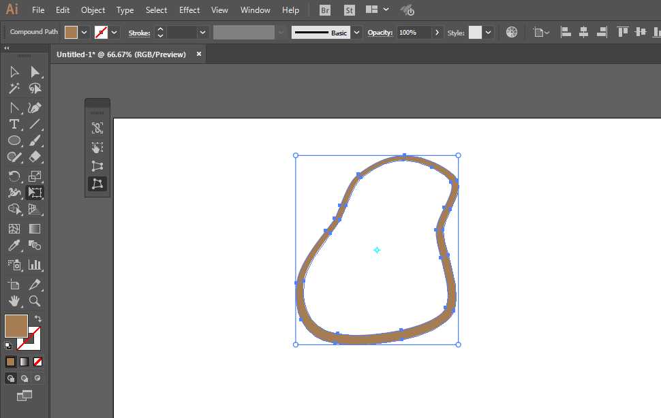Select the Magic Wand tool
Screen dimensions: 661x418
(x=14, y=89)
